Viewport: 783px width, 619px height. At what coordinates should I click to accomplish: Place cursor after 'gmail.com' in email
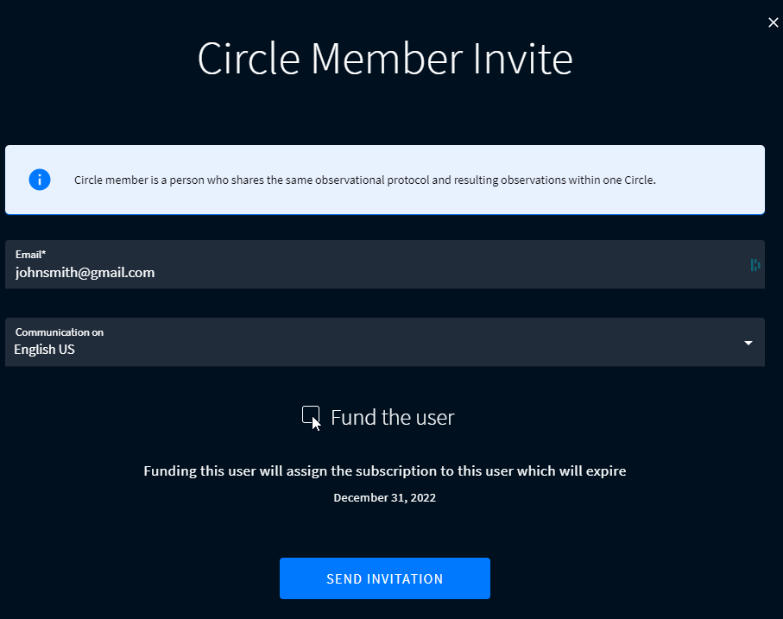click(155, 273)
